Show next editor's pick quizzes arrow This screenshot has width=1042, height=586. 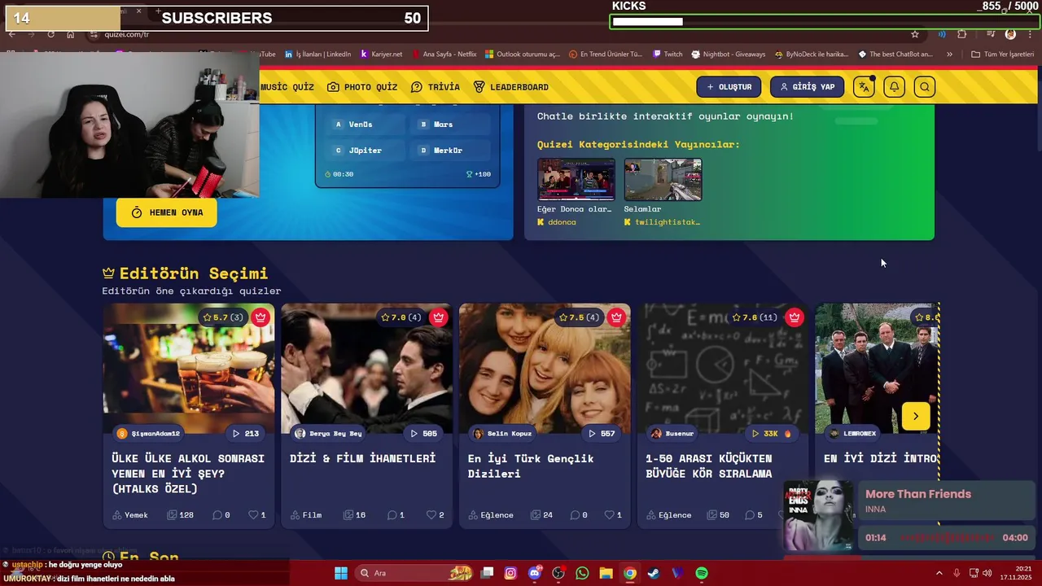point(916,417)
